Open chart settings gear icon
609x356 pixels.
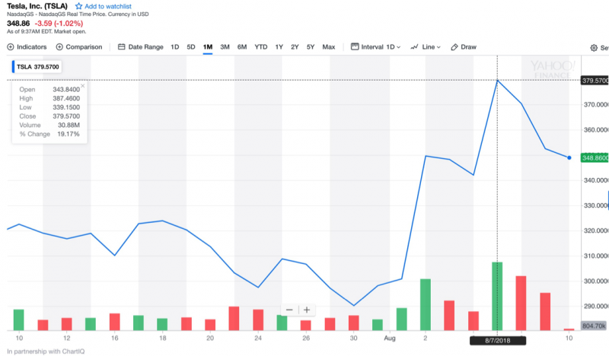[594, 48]
